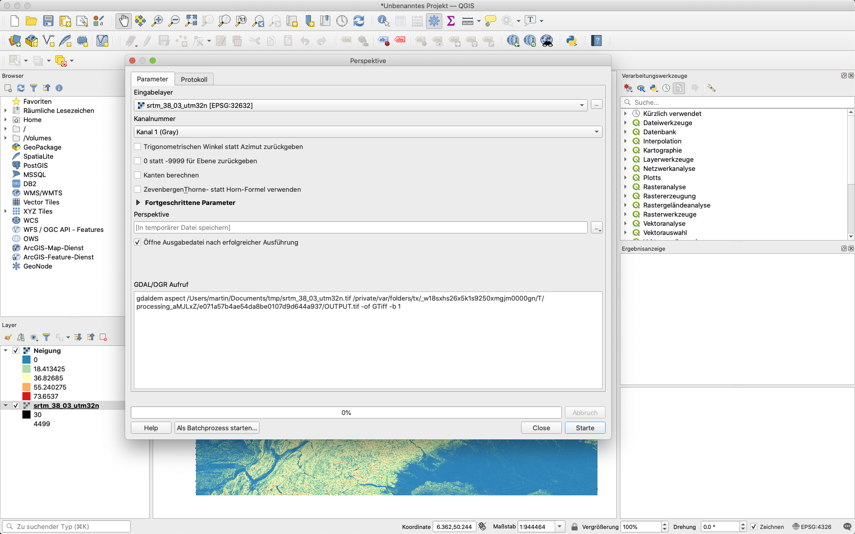Enable the Kanten berechnen checkbox
Image resolution: width=855 pixels, height=534 pixels.
(x=137, y=175)
